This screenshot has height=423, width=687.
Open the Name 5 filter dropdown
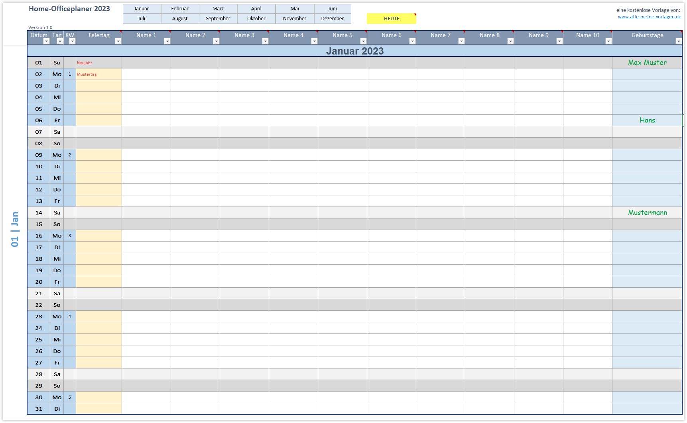click(x=363, y=41)
